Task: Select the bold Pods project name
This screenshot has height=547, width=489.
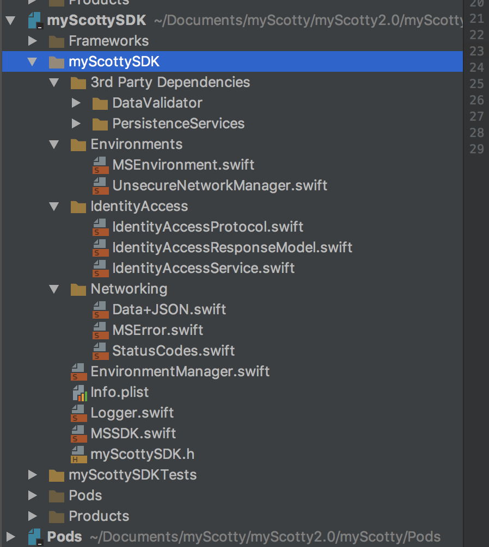Action: point(65,537)
